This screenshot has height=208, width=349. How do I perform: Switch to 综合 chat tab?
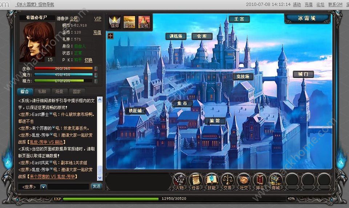(x=25, y=91)
